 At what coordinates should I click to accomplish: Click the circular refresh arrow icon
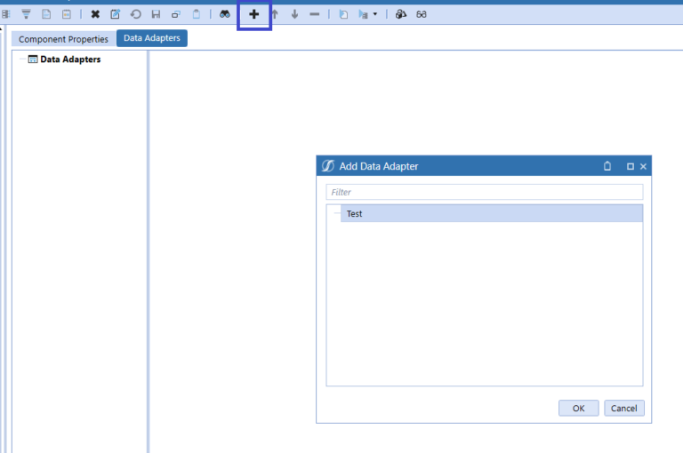click(135, 14)
